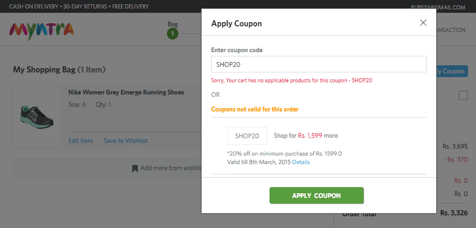Select the dashed SHOP20 coupon tag
This screenshot has height=228, width=476.
247,136
